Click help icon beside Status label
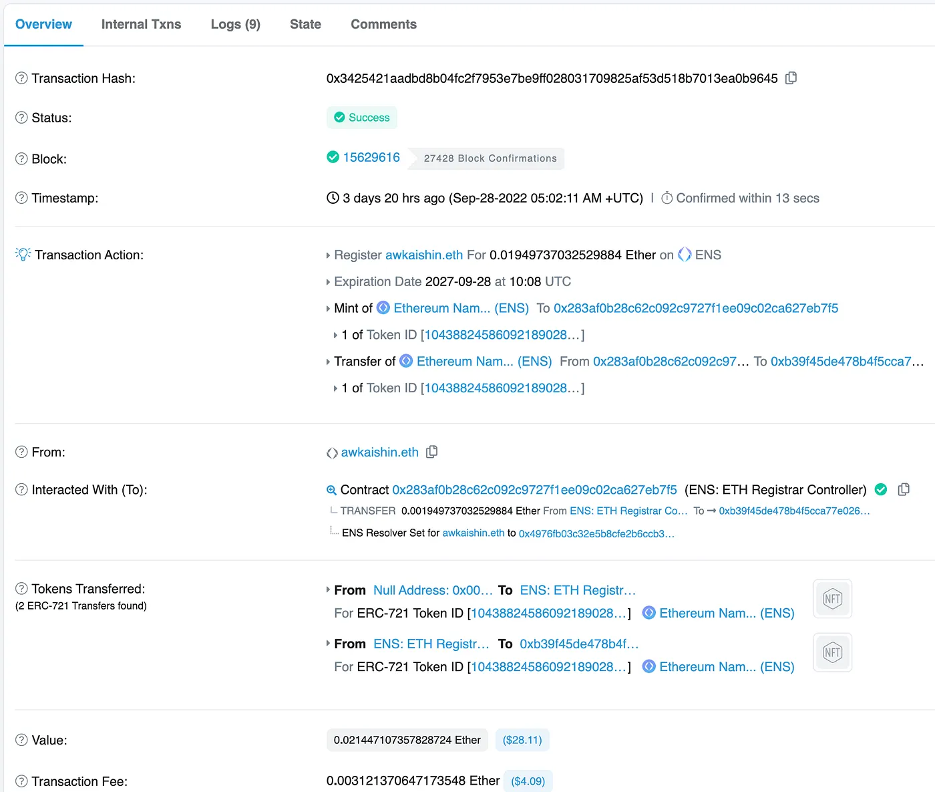Screen dimensions: 935x792 21,118
